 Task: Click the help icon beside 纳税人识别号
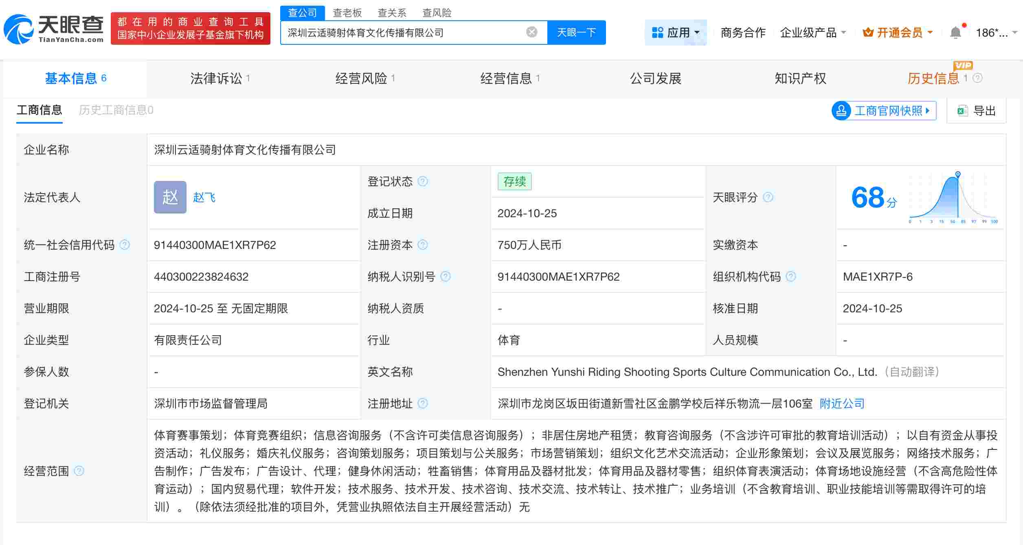pos(446,277)
